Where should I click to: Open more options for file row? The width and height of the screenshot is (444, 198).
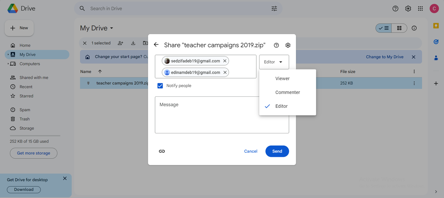414,83
